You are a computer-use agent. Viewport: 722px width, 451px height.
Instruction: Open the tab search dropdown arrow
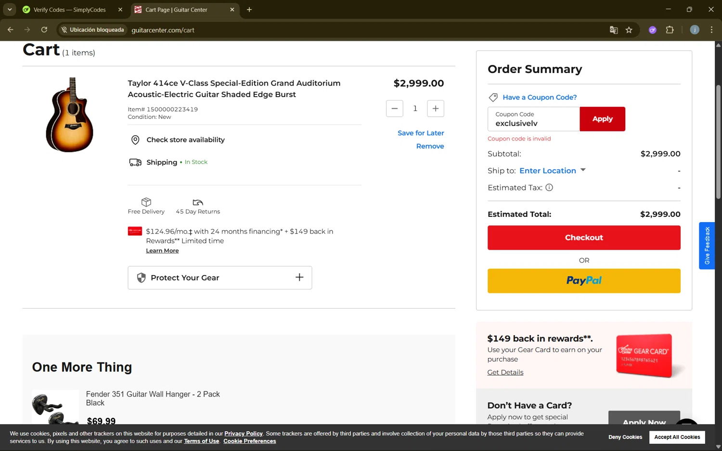[10, 10]
